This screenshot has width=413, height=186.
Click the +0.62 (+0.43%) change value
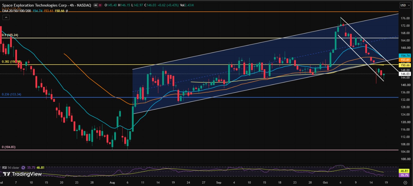168,5
